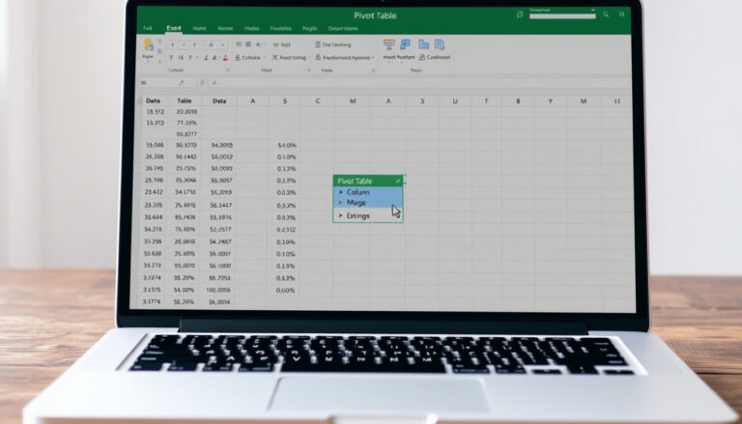Click the icon before Dor Creotung in ribbon
This screenshot has width=742, height=424.
point(318,44)
